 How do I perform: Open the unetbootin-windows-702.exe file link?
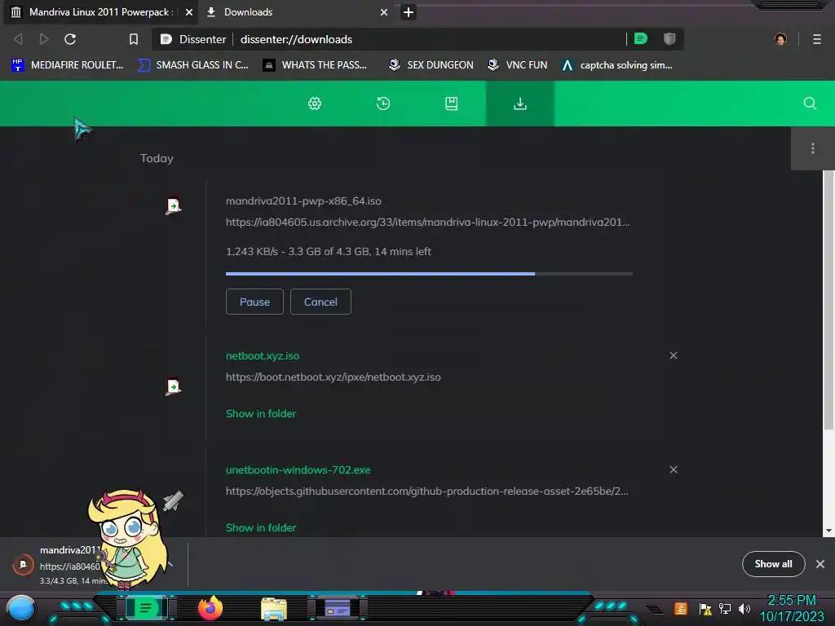tap(298, 470)
